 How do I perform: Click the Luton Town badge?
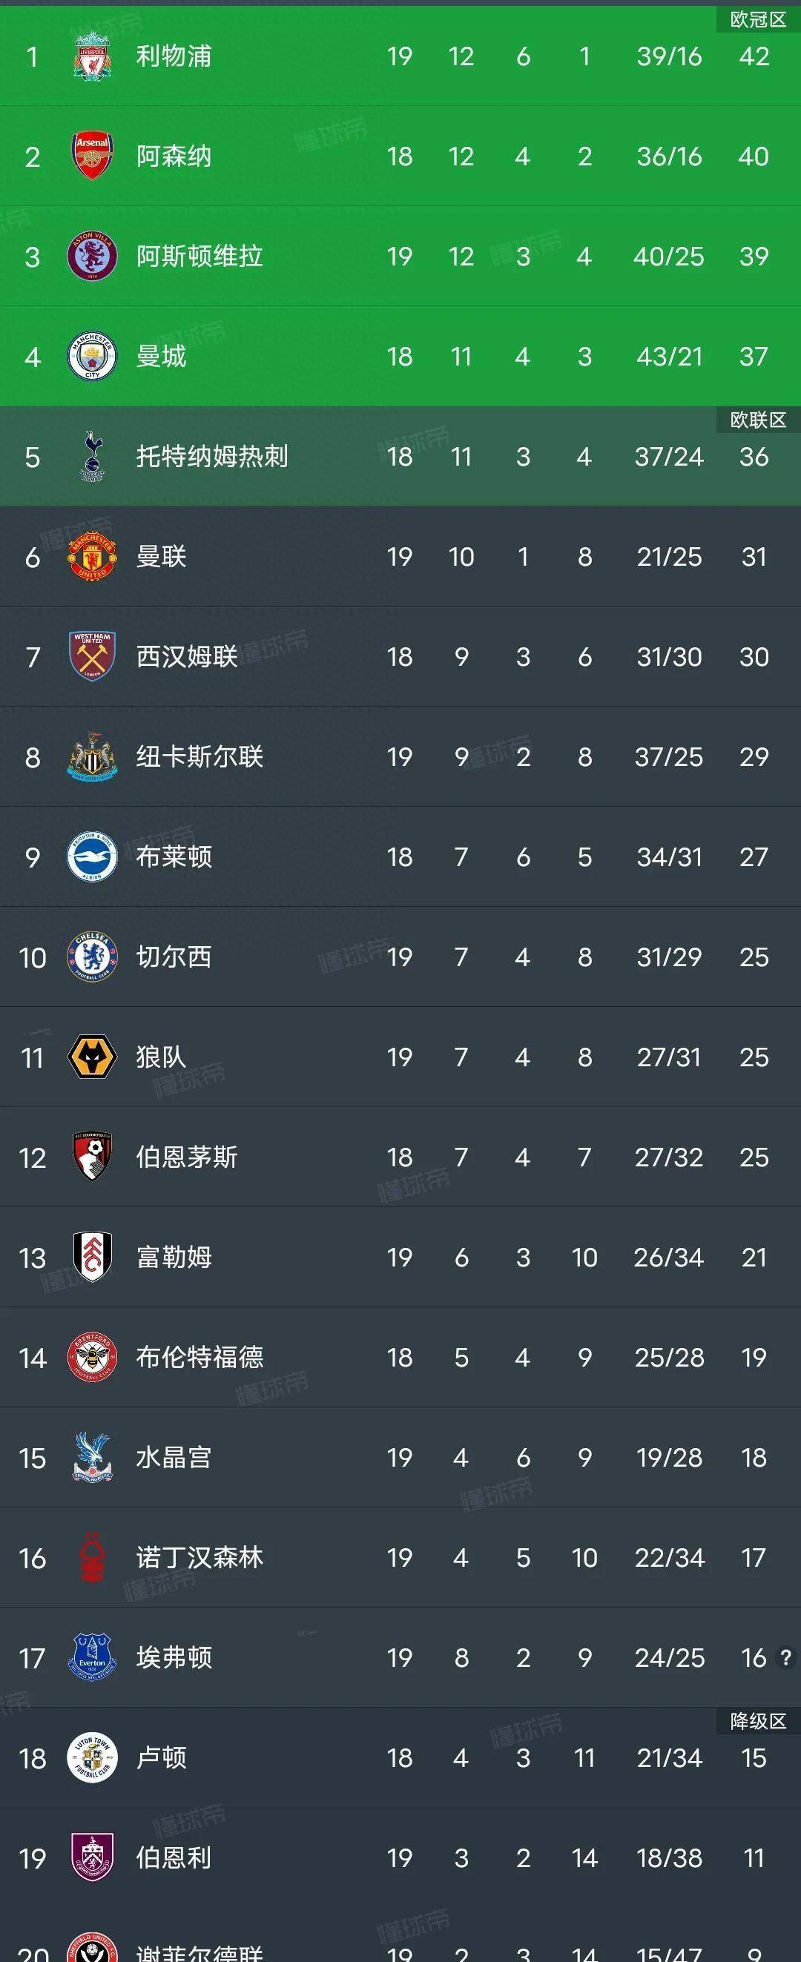coord(92,1758)
